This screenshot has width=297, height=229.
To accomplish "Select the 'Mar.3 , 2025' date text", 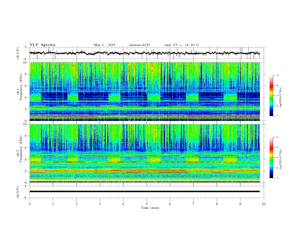I will 105,45.
